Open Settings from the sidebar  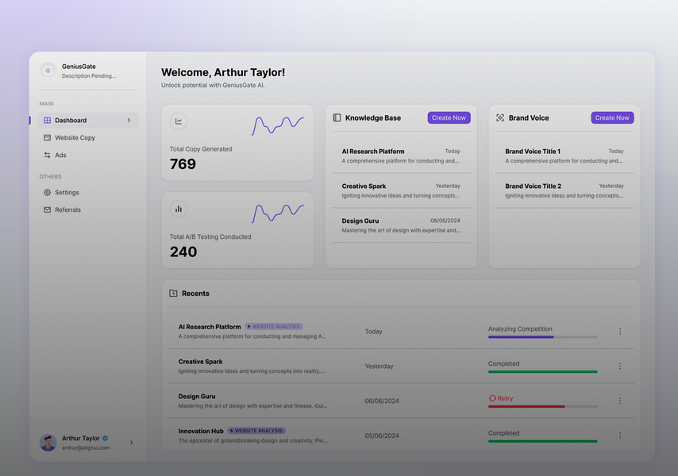coord(67,193)
